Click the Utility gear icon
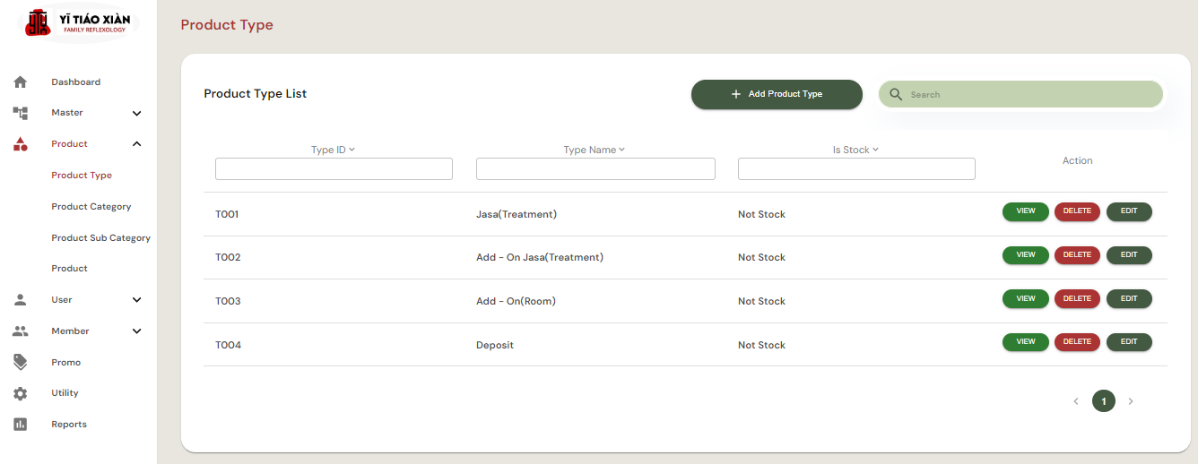The width and height of the screenshot is (1198, 464). coord(20,393)
